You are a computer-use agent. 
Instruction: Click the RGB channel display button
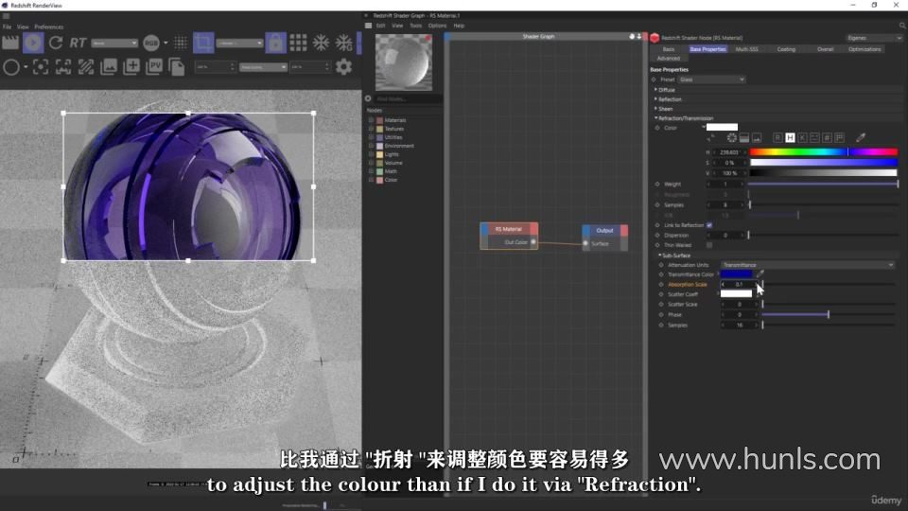[x=151, y=43]
